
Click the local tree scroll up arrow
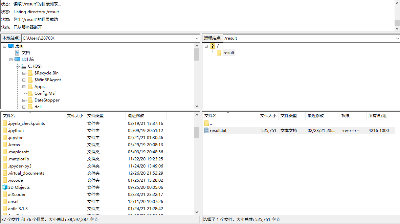click(197, 46)
